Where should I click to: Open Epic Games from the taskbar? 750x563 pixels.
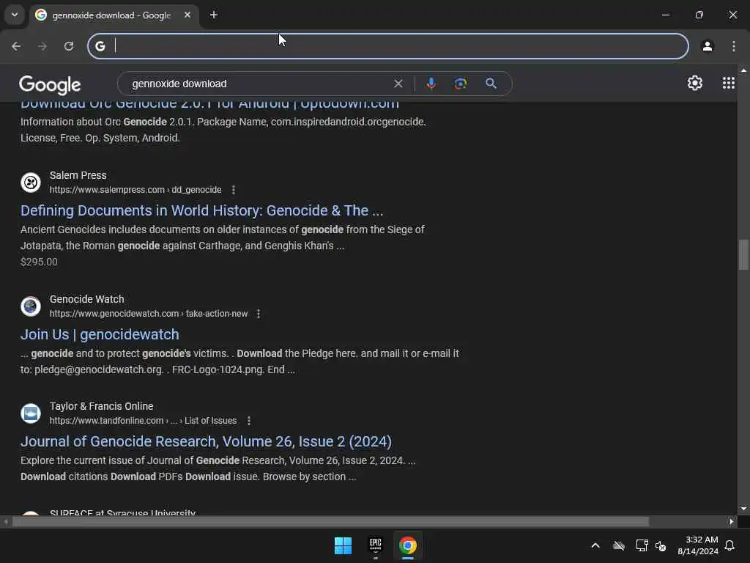tap(376, 545)
